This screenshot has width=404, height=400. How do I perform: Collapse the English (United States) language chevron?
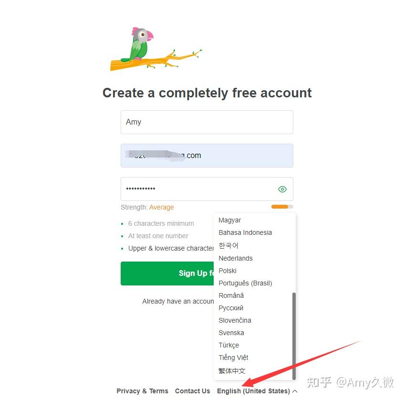click(x=295, y=391)
